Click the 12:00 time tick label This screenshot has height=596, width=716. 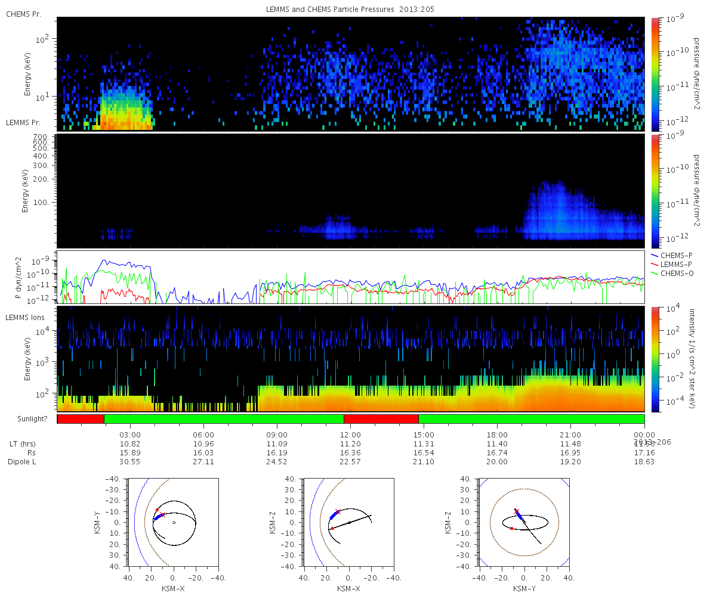coord(350,434)
